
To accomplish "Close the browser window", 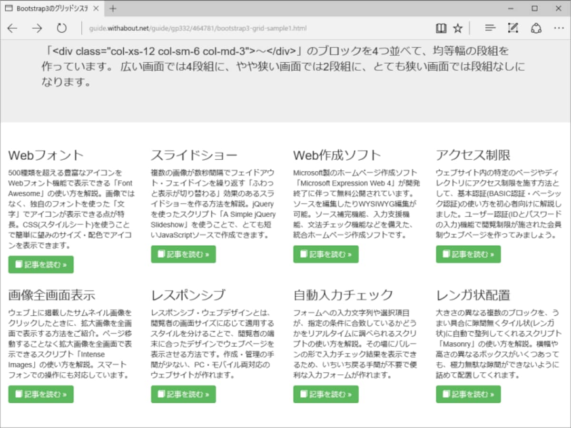I will point(559,9).
